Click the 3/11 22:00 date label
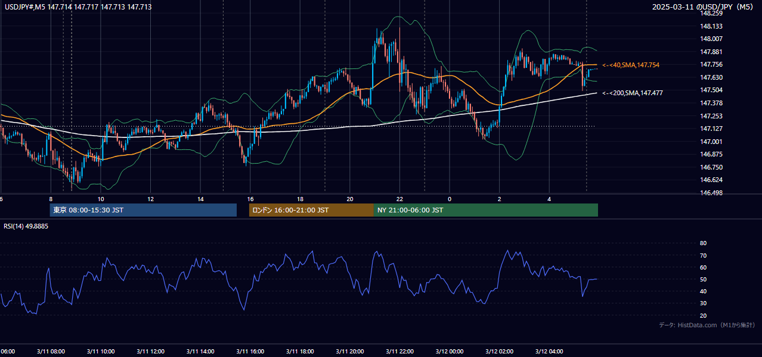 (400, 352)
